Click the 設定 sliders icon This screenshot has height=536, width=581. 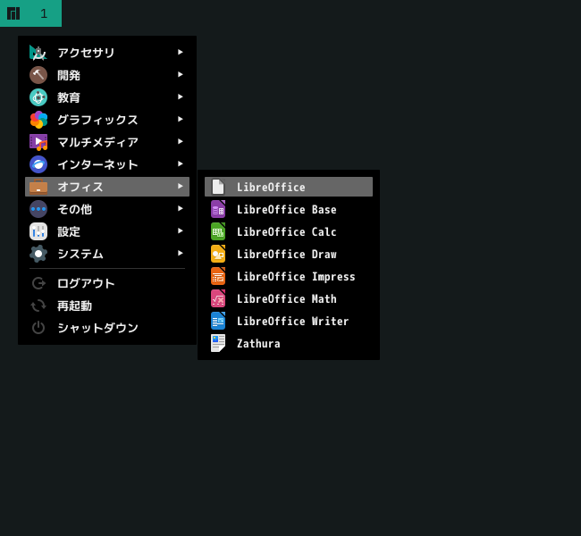click(38, 231)
